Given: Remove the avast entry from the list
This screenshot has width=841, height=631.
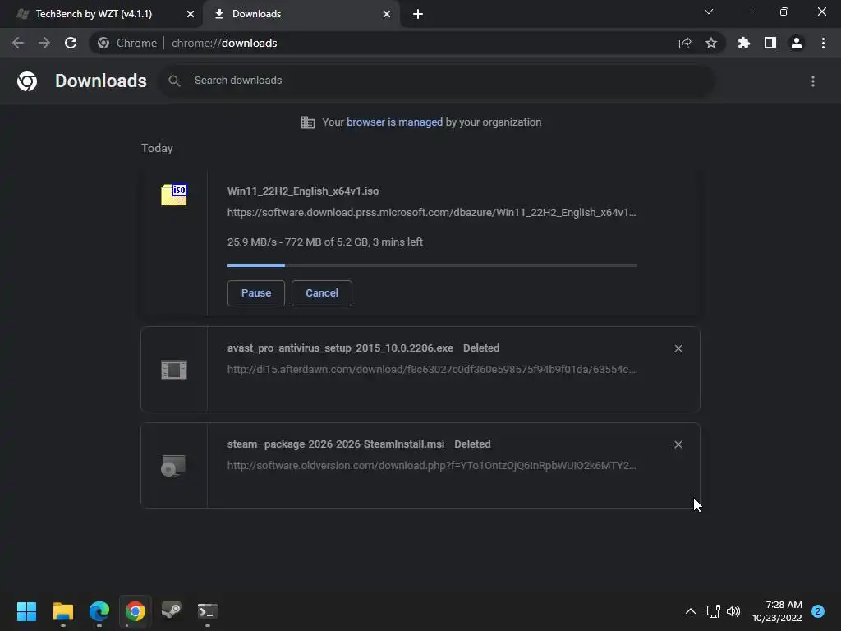Looking at the screenshot, I should (x=678, y=348).
